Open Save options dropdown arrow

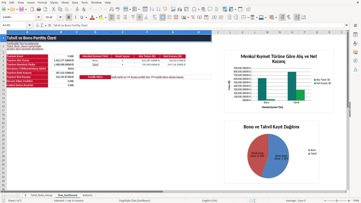click(26, 9)
